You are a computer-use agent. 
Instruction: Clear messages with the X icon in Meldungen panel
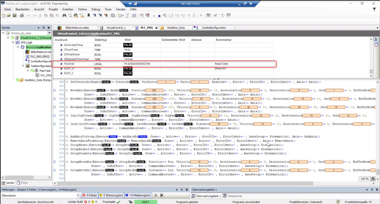point(156,195)
